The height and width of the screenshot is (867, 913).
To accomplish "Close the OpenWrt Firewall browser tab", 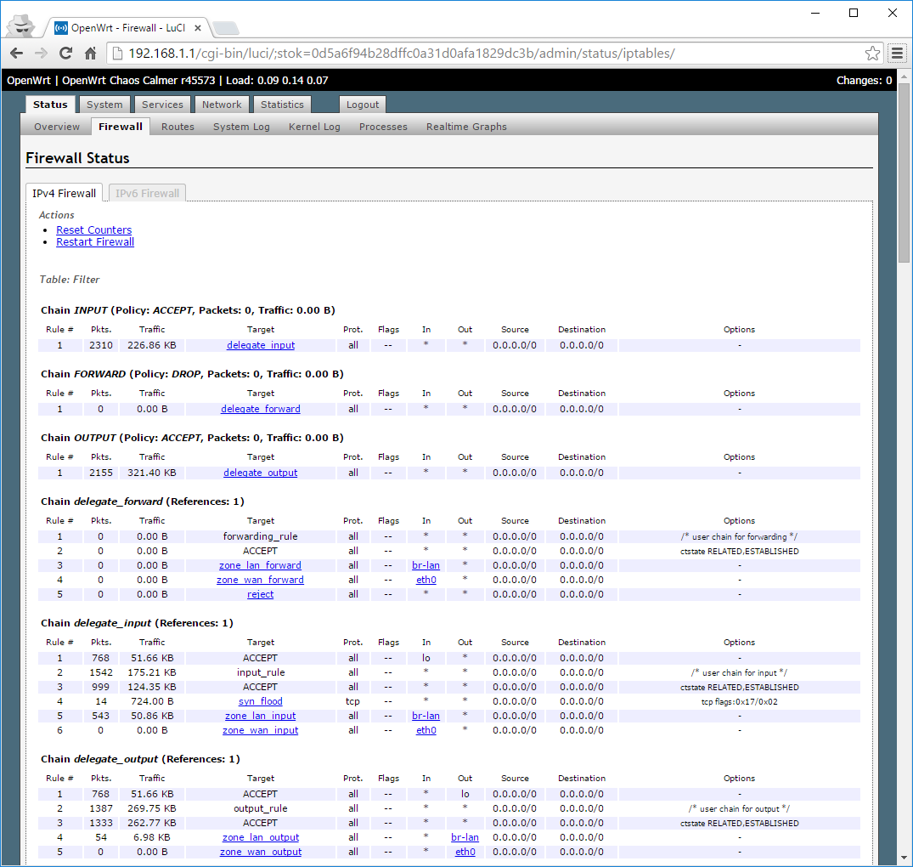I will pyautogui.click(x=200, y=27).
